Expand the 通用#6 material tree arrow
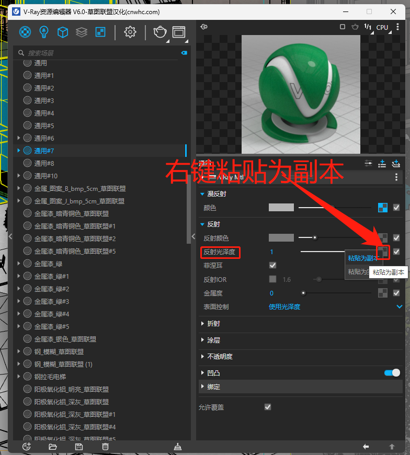The image size is (410, 455). [19, 138]
